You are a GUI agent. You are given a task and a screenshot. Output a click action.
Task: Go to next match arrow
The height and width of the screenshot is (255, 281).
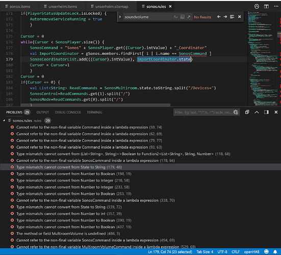coord(225,17)
